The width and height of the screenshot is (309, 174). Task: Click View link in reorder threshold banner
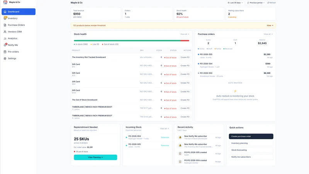coord(270,26)
